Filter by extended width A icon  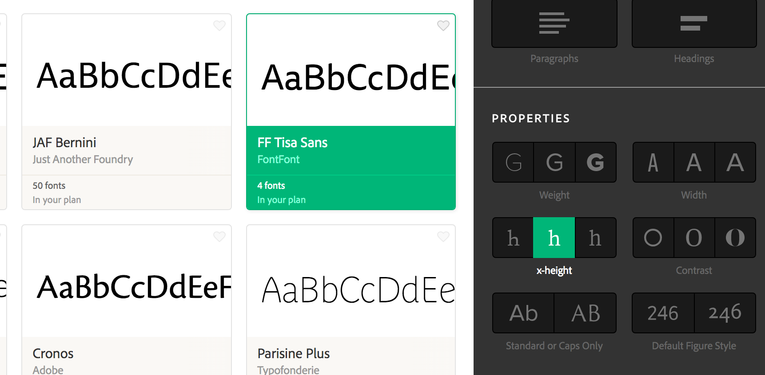(x=735, y=162)
